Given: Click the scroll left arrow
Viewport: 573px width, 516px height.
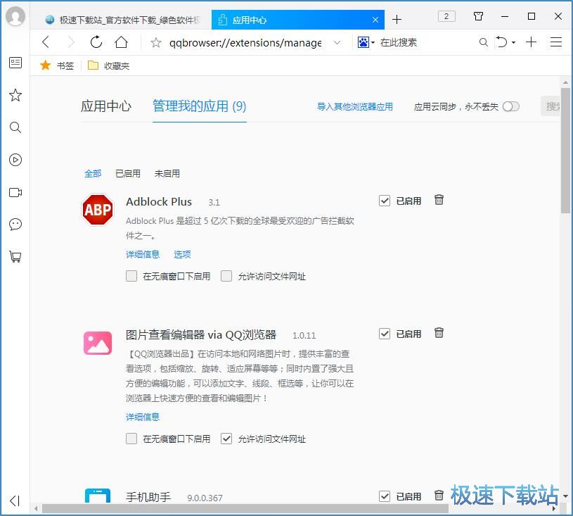Looking at the screenshot, I should (x=36, y=508).
